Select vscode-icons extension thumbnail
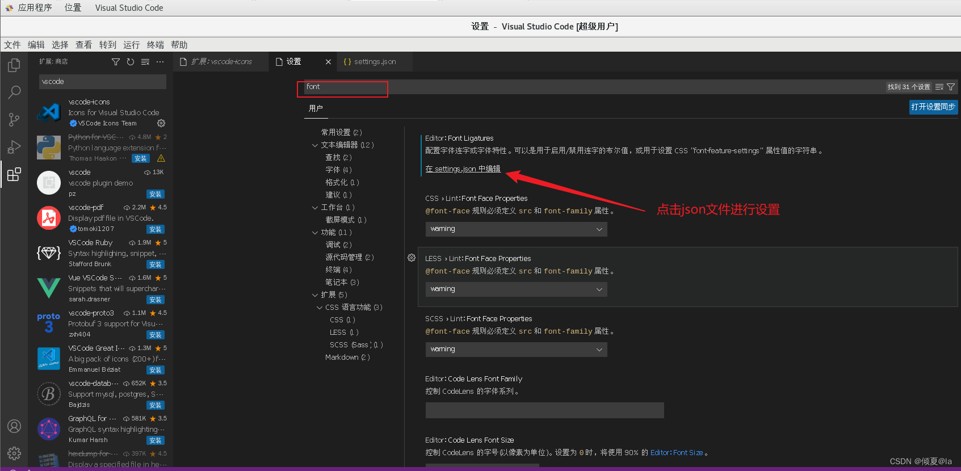 point(49,112)
